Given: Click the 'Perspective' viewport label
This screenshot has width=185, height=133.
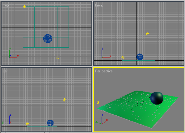Looking at the screenshot, I should click(104, 71).
